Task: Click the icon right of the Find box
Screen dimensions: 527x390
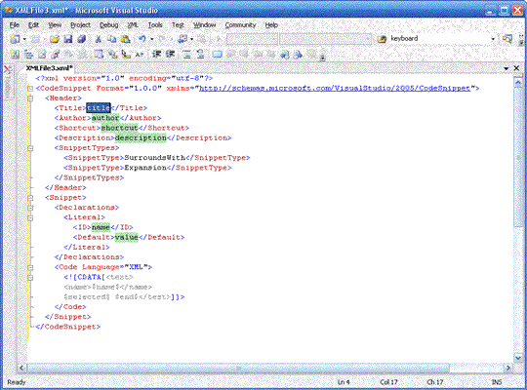Action: pyautogui.click(x=507, y=39)
